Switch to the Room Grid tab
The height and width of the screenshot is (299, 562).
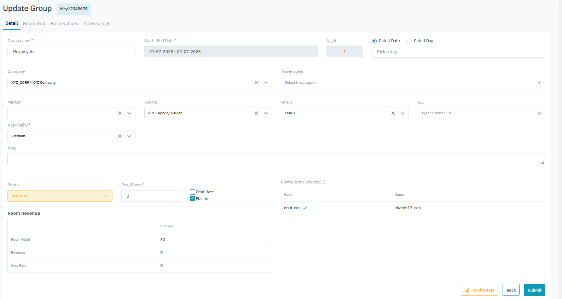(x=34, y=24)
